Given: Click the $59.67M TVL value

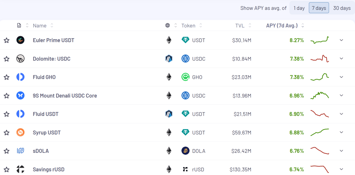Looking at the screenshot, I should click(x=242, y=132).
